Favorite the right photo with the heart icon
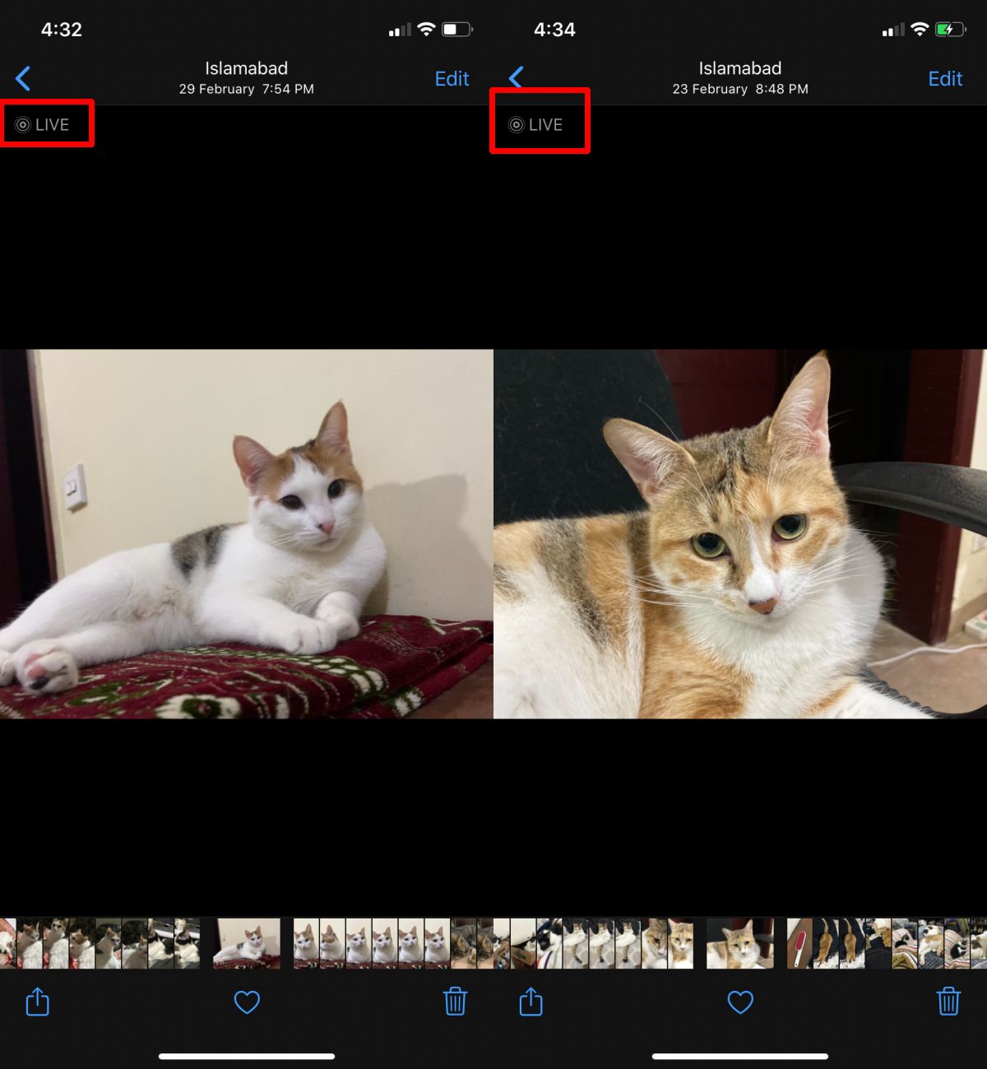Image resolution: width=987 pixels, height=1069 pixels. [740, 1002]
